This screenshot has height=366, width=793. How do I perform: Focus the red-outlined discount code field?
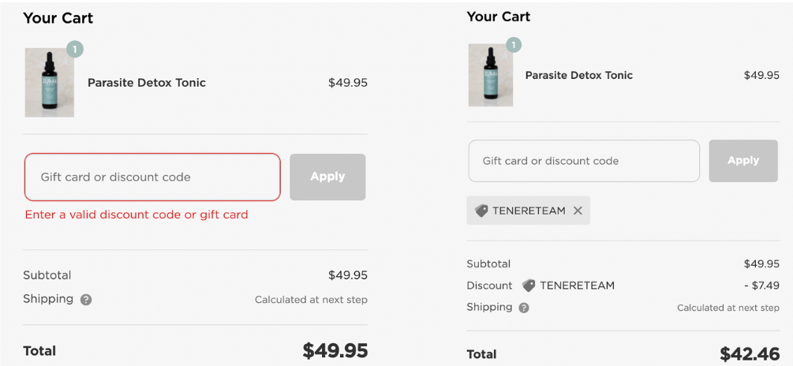(152, 177)
